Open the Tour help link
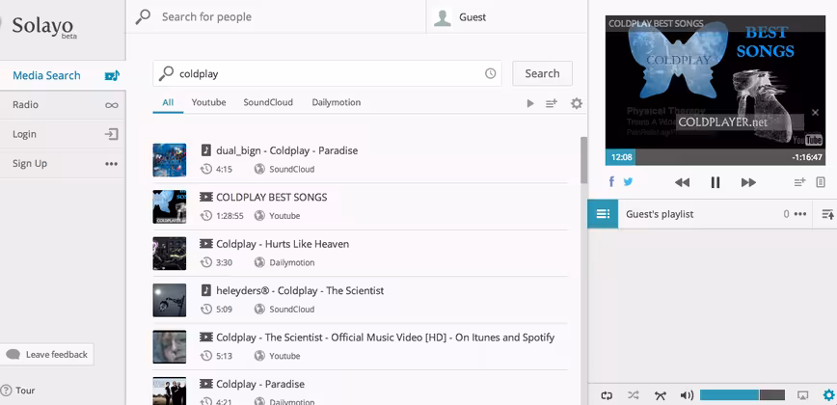 coord(18,391)
